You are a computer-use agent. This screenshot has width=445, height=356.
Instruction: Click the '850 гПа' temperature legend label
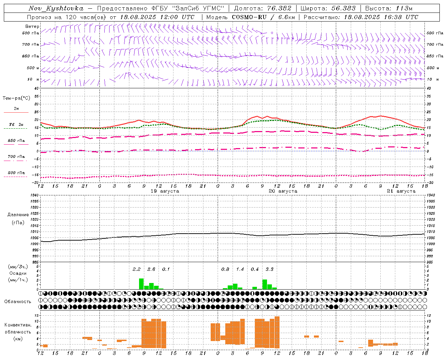(x=16, y=141)
